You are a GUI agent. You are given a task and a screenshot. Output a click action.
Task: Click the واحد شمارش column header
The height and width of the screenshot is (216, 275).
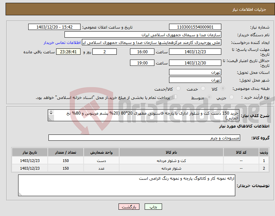[101, 152]
